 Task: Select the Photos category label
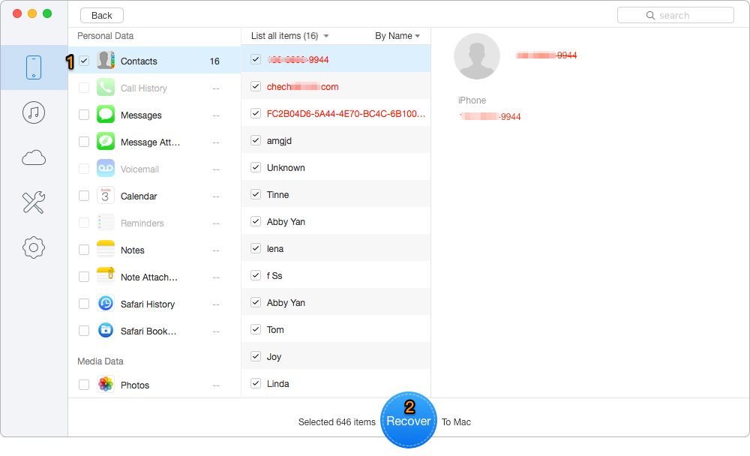[135, 385]
